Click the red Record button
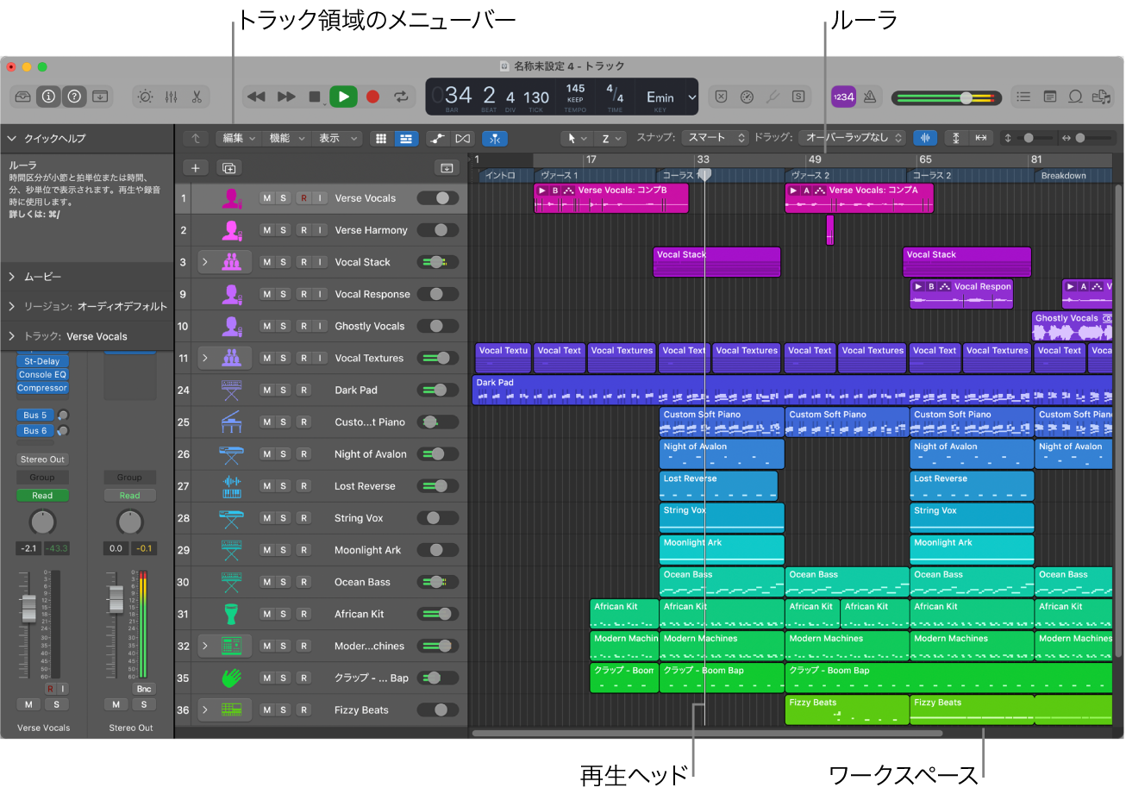1126x800 pixels. [x=372, y=97]
